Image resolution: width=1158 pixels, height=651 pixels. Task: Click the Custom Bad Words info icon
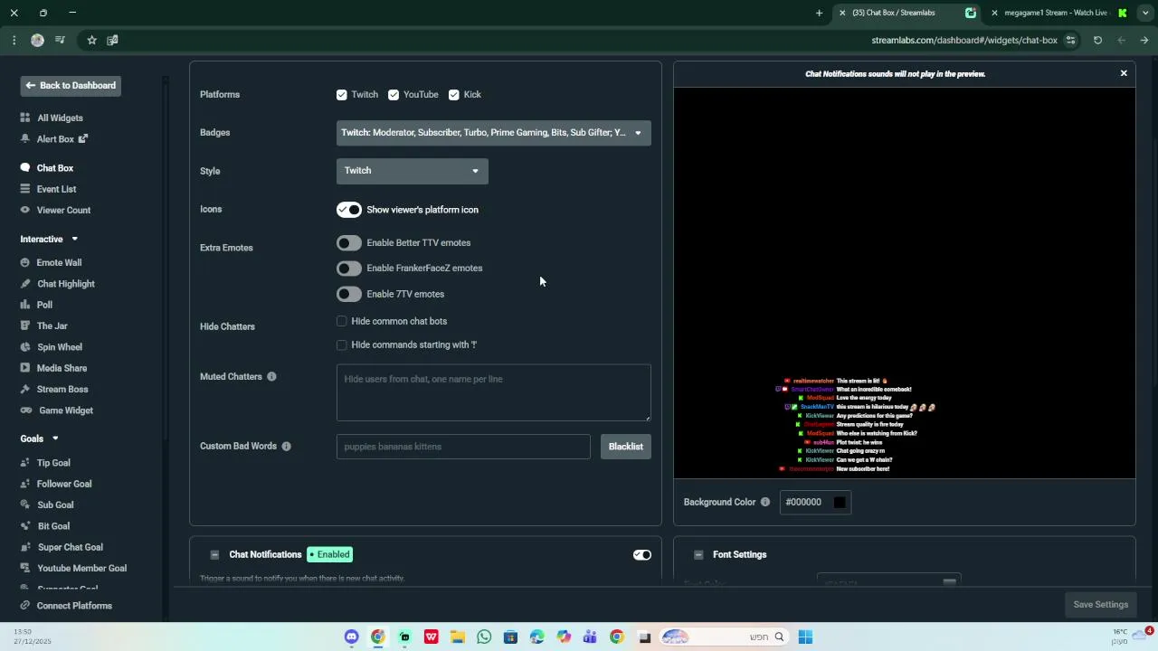pyautogui.click(x=286, y=447)
